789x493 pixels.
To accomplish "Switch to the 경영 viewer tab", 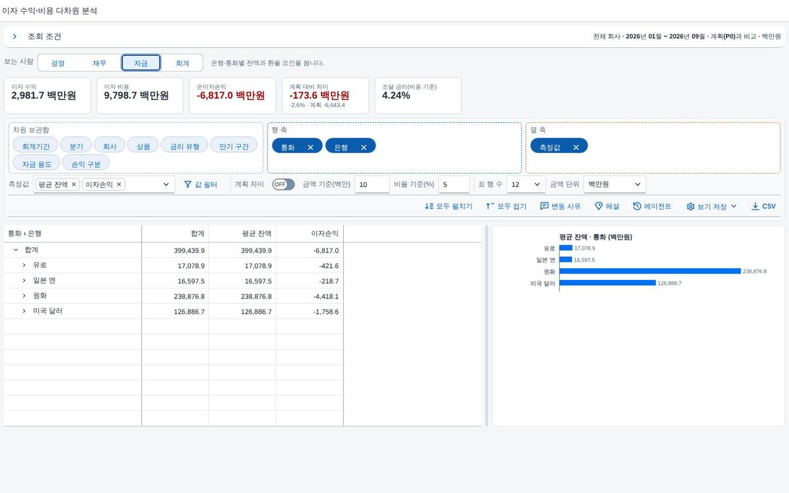I will tap(58, 63).
